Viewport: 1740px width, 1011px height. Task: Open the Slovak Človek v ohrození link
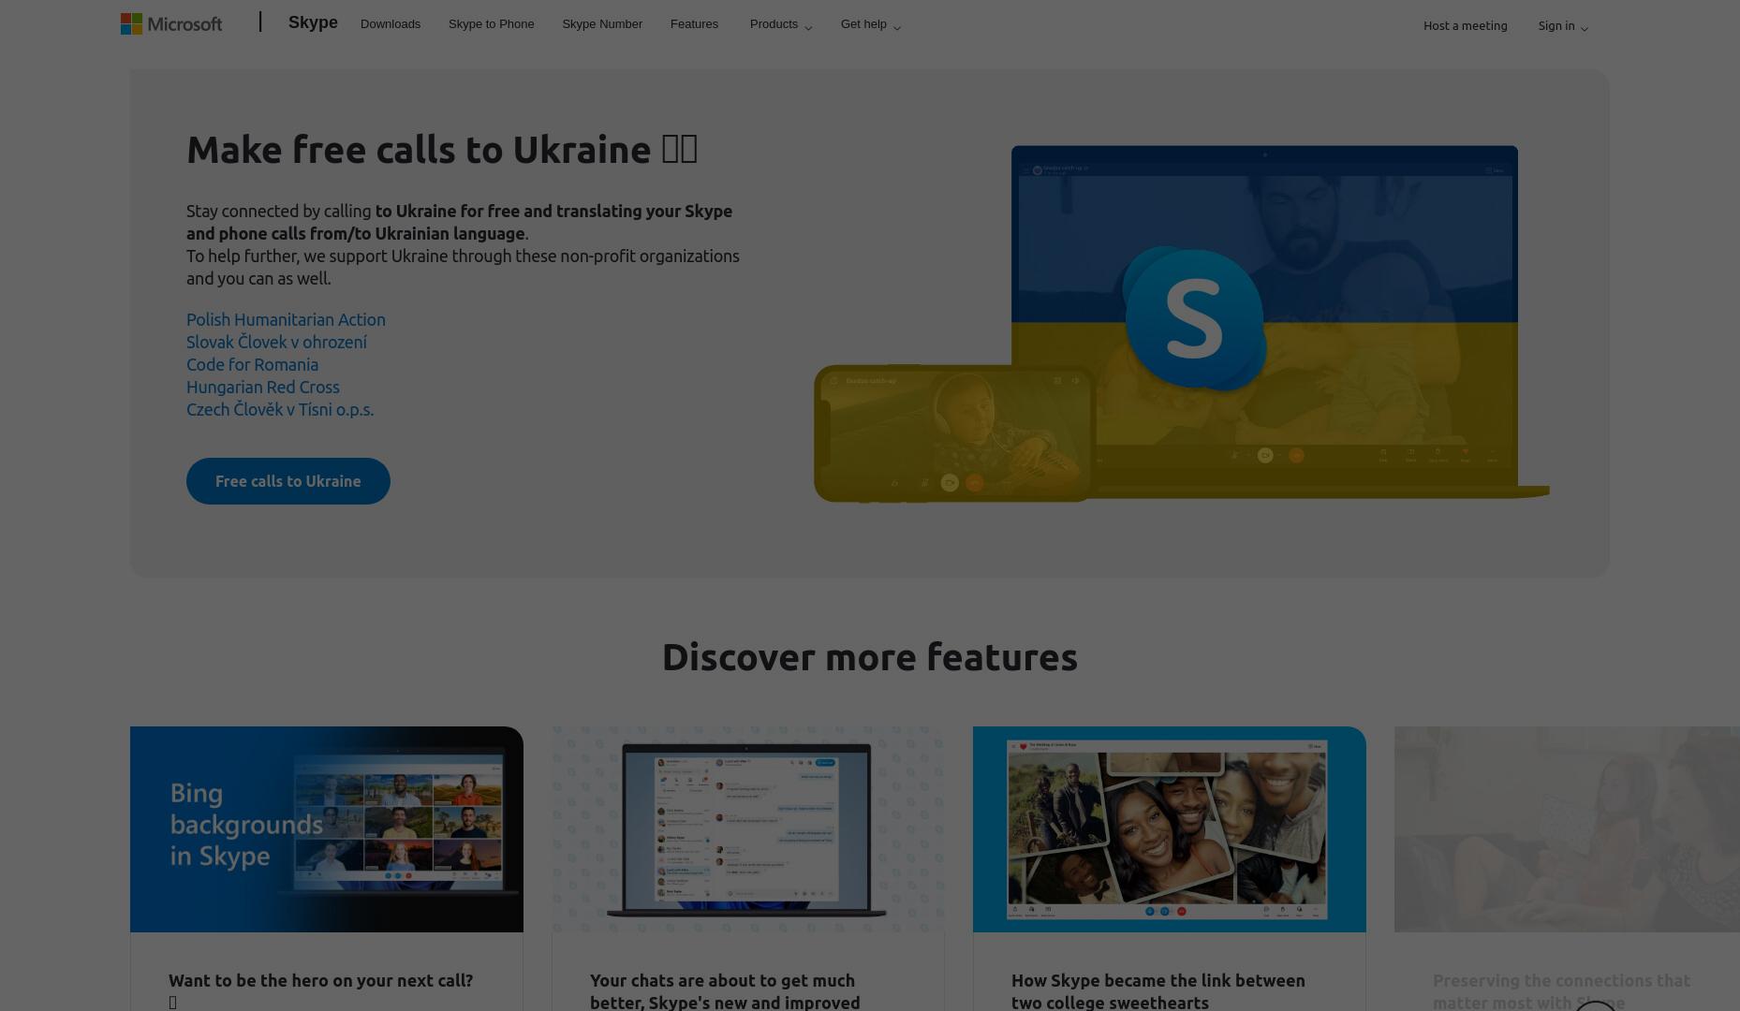(276, 342)
